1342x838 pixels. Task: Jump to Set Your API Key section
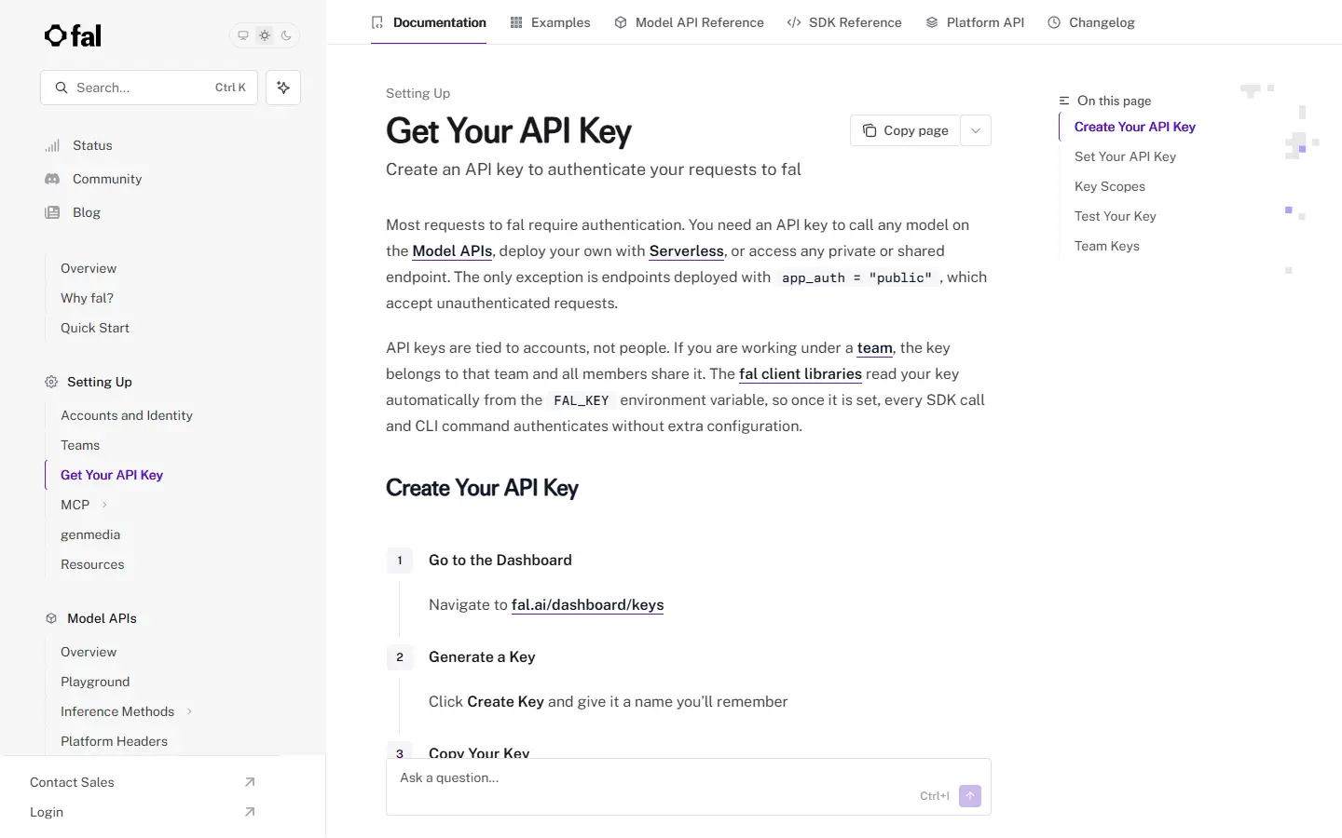[x=1125, y=156]
